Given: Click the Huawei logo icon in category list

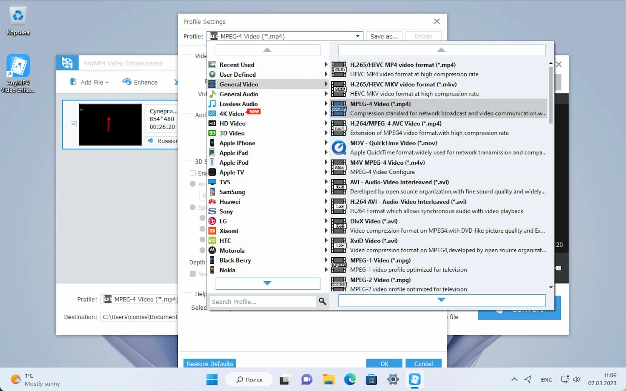Looking at the screenshot, I should pyautogui.click(x=212, y=201).
